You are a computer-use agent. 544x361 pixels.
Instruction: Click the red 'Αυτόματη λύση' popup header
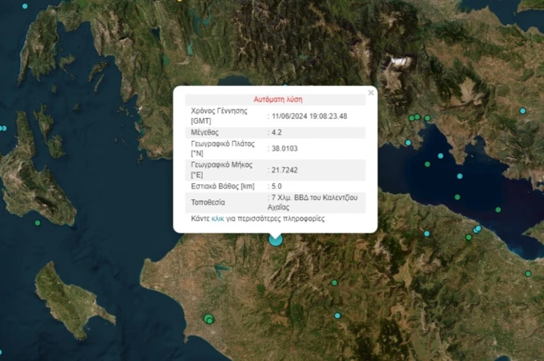click(278, 99)
